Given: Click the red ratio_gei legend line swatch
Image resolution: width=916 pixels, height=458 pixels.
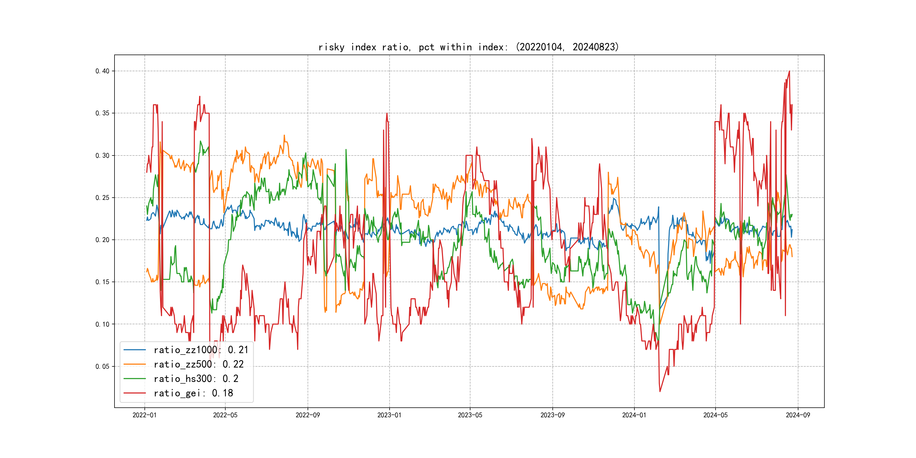Looking at the screenshot, I should pyautogui.click(x=134, y=393).
